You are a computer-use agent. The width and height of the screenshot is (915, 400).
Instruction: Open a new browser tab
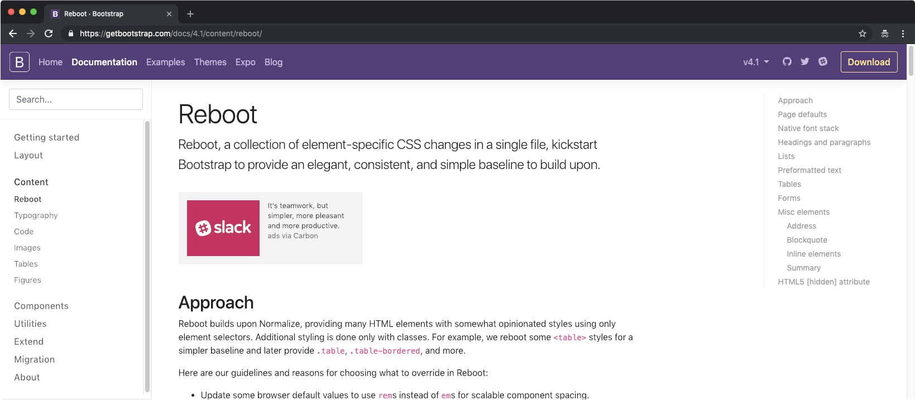pos(190,14)
